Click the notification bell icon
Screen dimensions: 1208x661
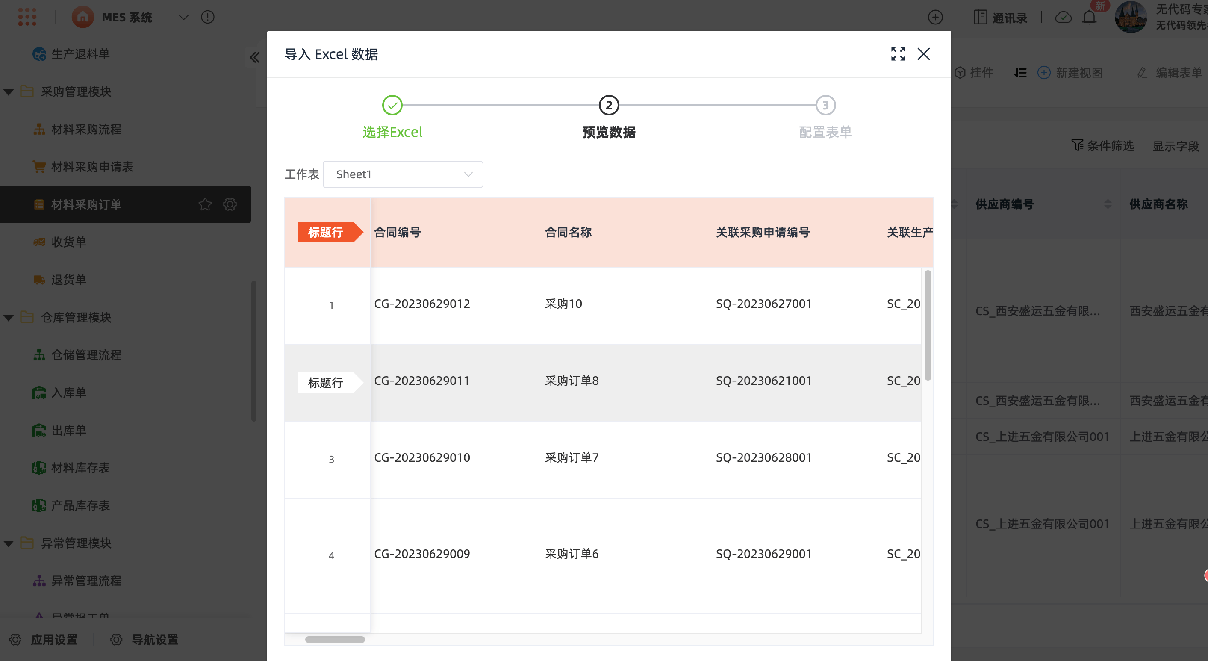[x=1089, y=18]
